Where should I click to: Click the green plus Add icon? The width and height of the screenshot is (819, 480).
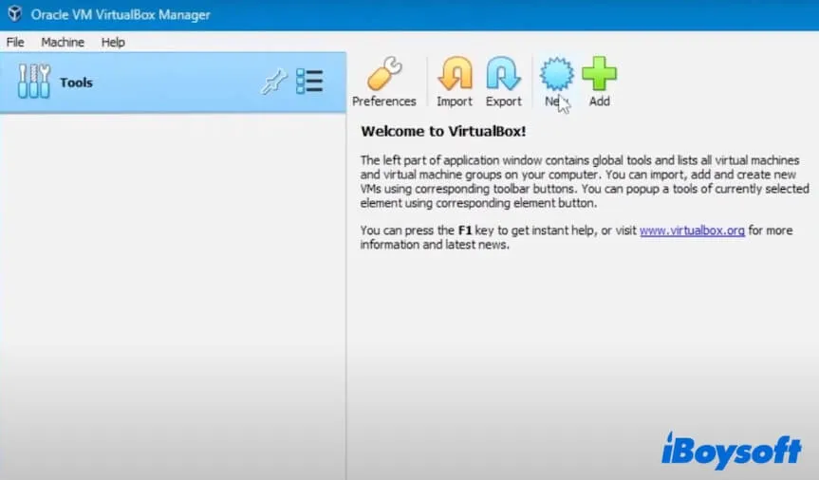point(599,75)
